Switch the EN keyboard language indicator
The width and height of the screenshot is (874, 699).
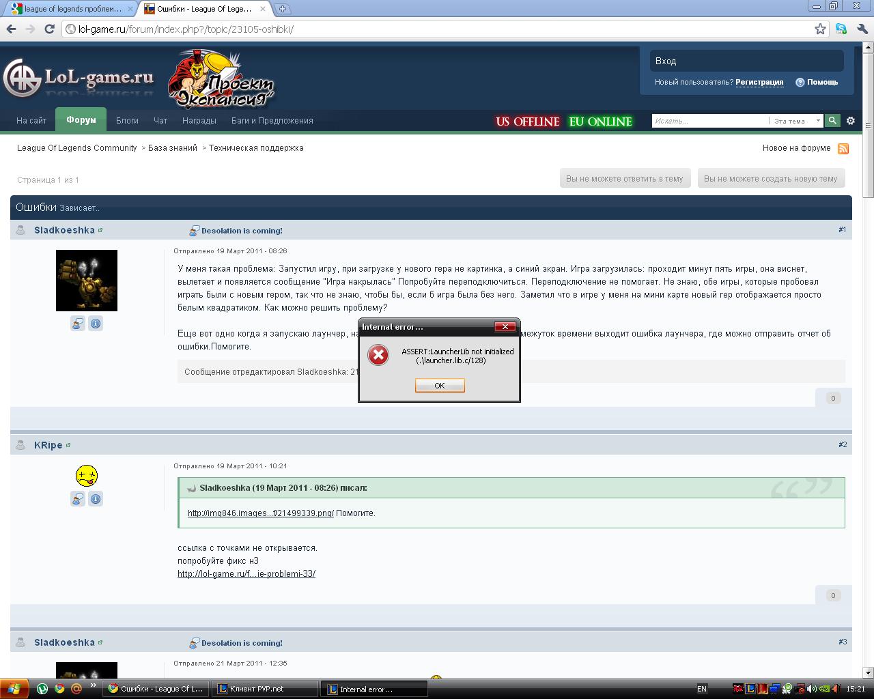coord(702,689)
